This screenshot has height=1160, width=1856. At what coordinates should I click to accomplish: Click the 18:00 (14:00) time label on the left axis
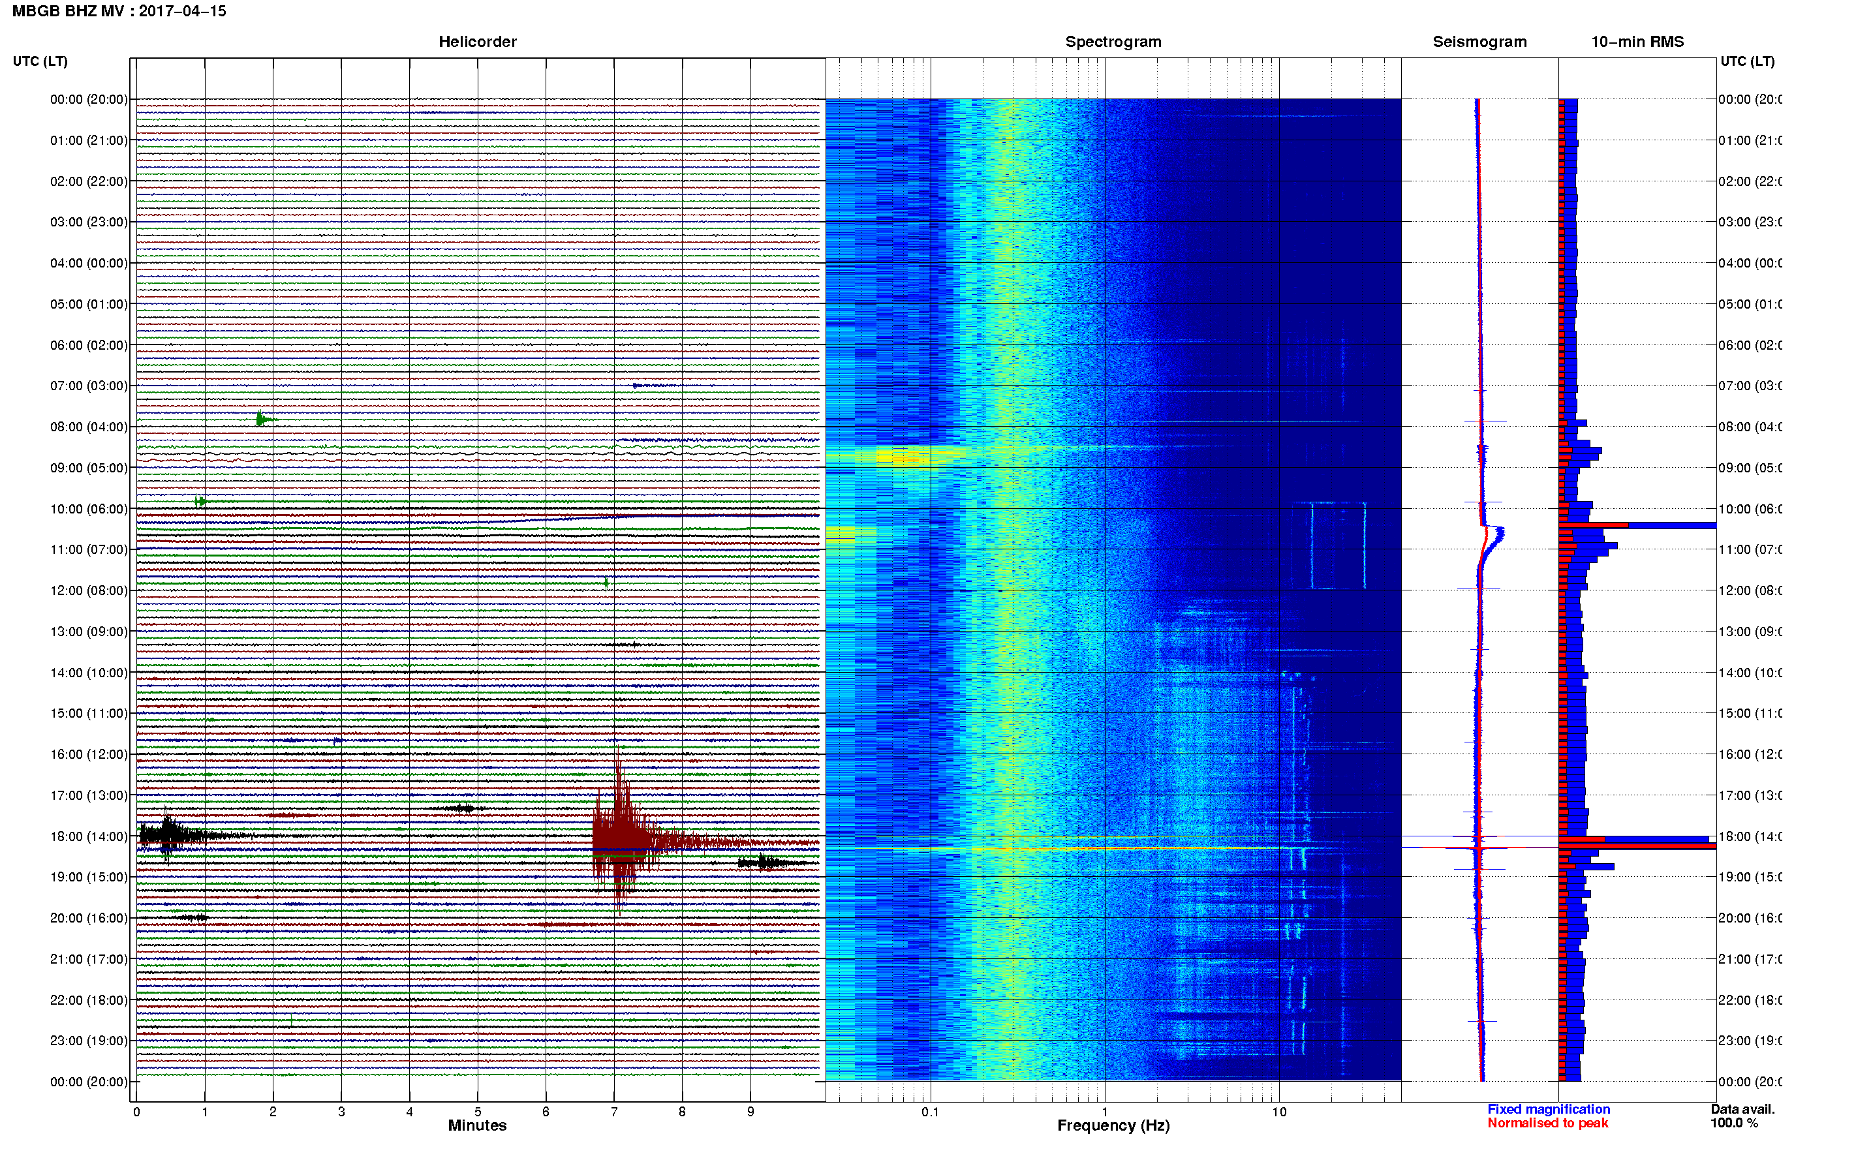point(89,837)
